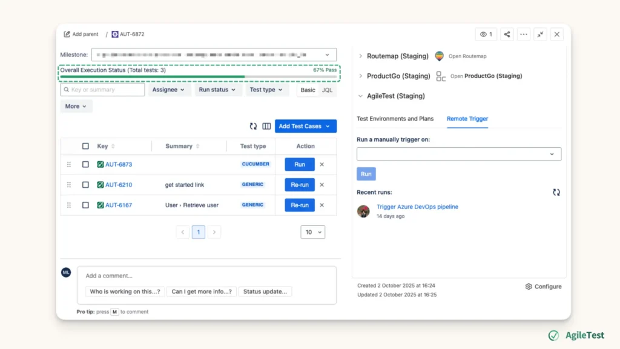
Task: Open the AUT-6167 issue link
Action: (119, 205)
